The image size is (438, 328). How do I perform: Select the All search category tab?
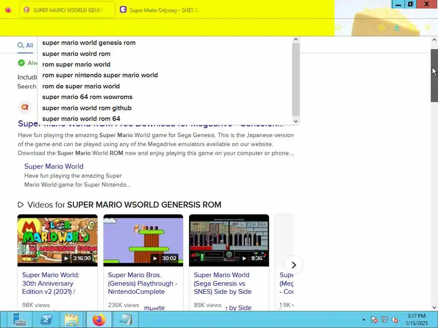[x=25, y=45]
